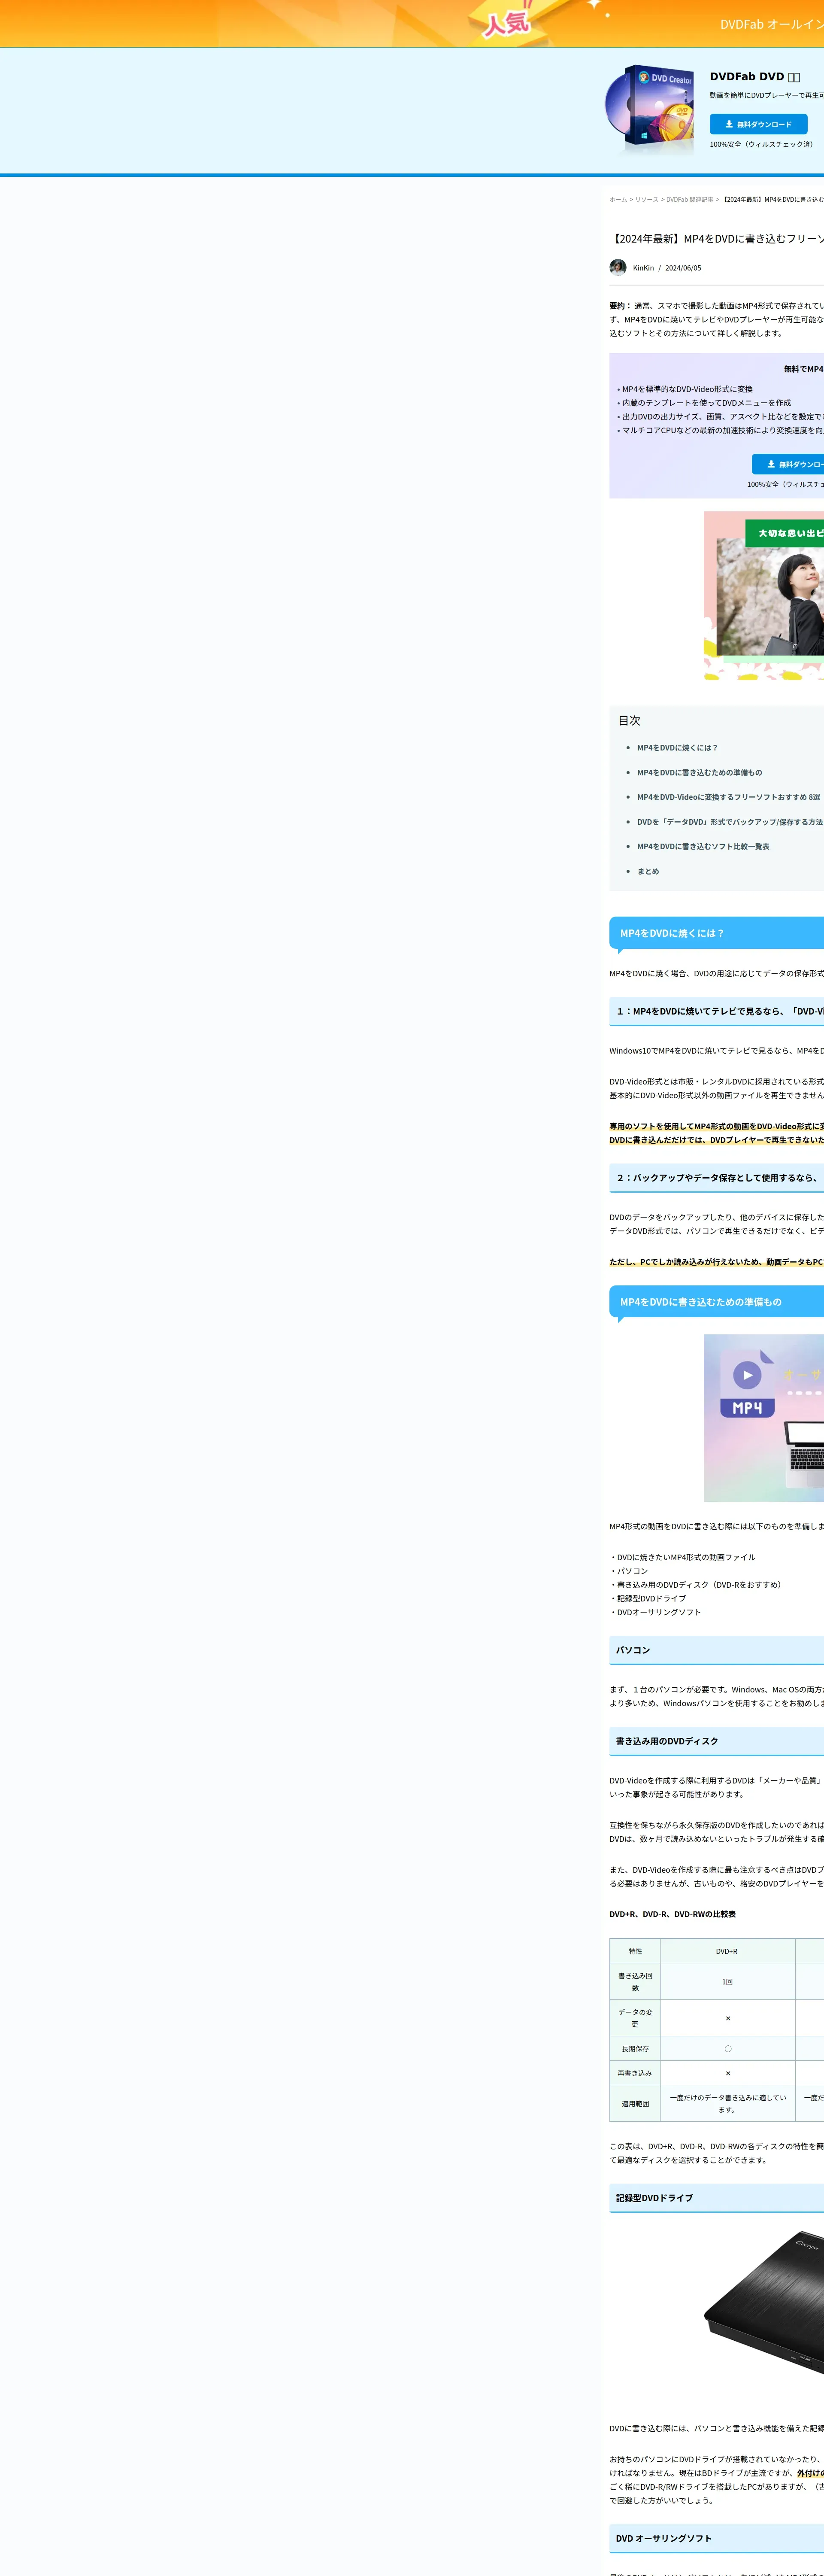Go to ホーム in the breadcrumb
The image size is (824, 2576).
618,199
